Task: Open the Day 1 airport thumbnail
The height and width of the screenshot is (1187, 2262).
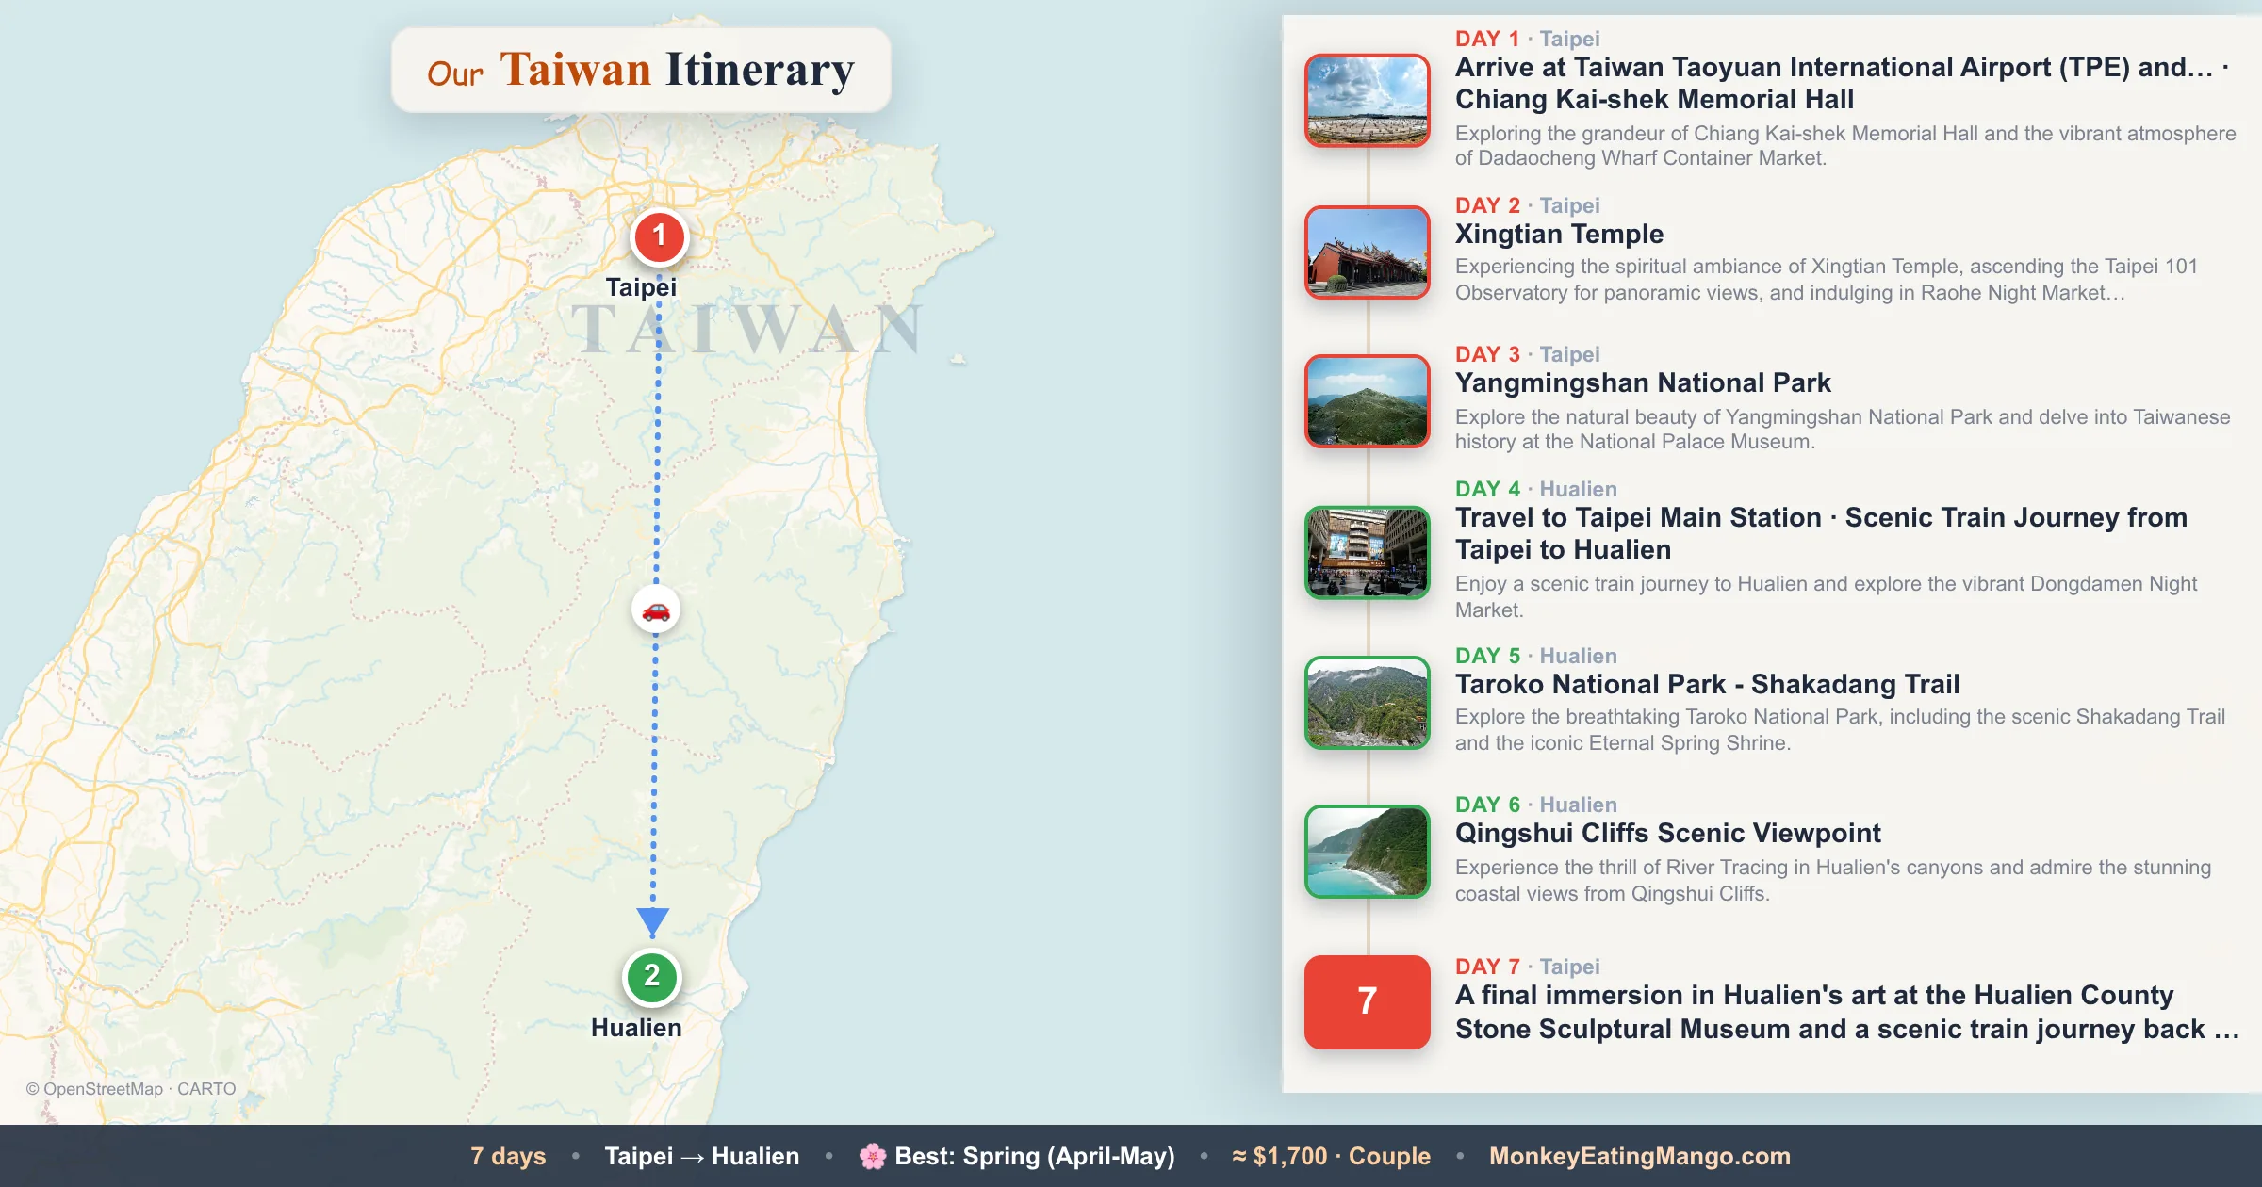Action: point(1367,100)
